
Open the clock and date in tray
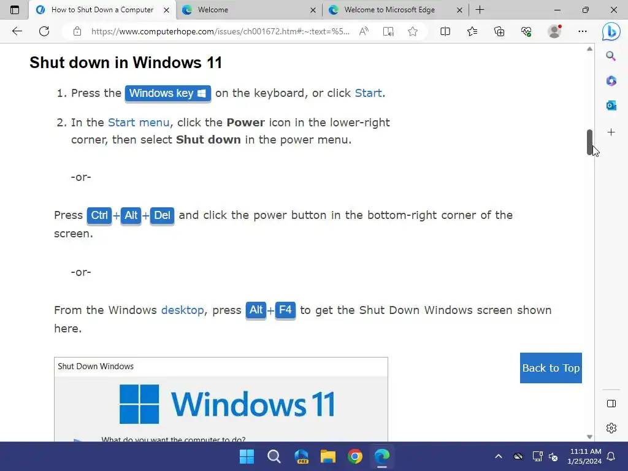coord(584,456)
